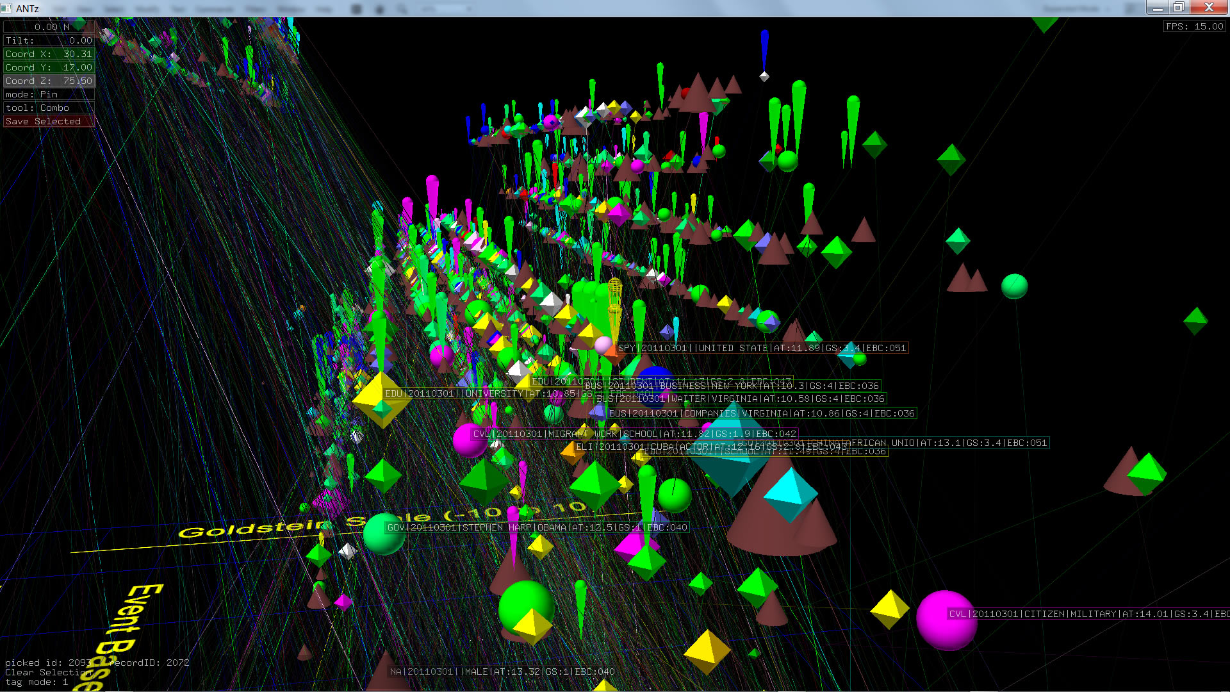Screen dimensions: 1230x692
Task: Click the Clear Selection text
Action: tap(48, 672)
